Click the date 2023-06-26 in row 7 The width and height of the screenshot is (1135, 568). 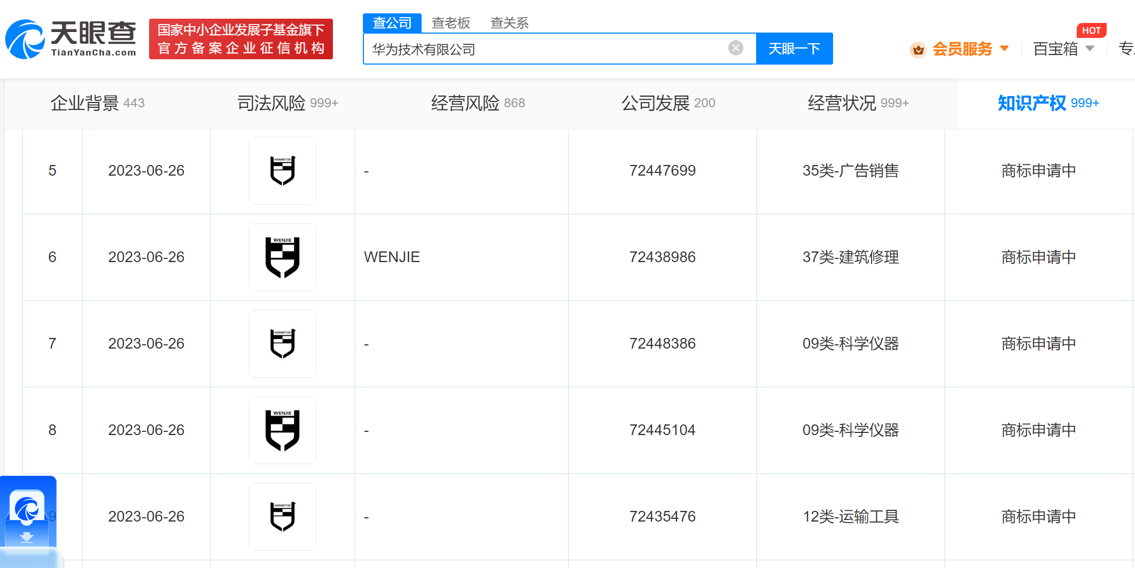click(146, 344)
